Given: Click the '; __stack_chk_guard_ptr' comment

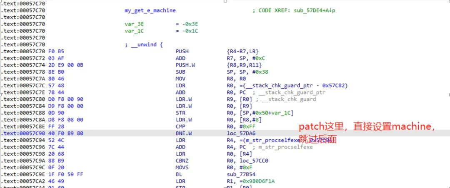Looking at the screenshot, I should (x=289, y=93).
